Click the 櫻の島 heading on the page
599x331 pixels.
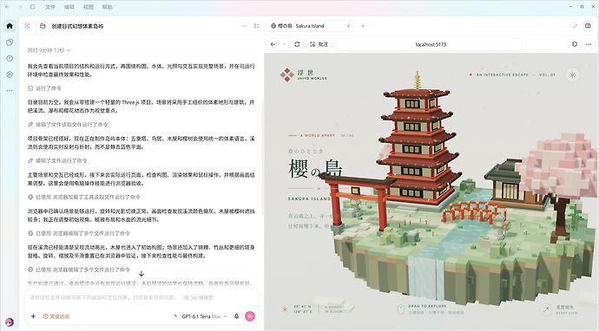315,169
